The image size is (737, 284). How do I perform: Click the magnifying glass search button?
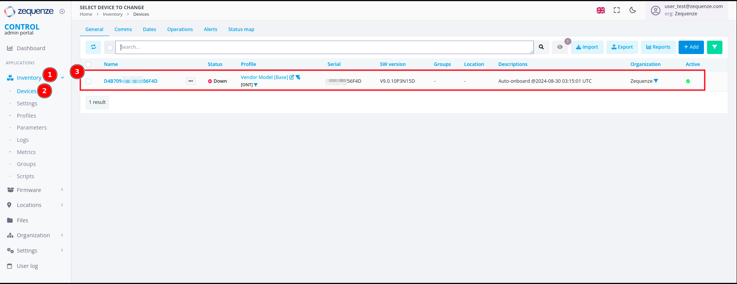tap(541, 47)
